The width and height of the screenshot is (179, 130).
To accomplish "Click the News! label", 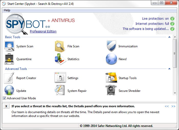I will [x=123, y=59].
